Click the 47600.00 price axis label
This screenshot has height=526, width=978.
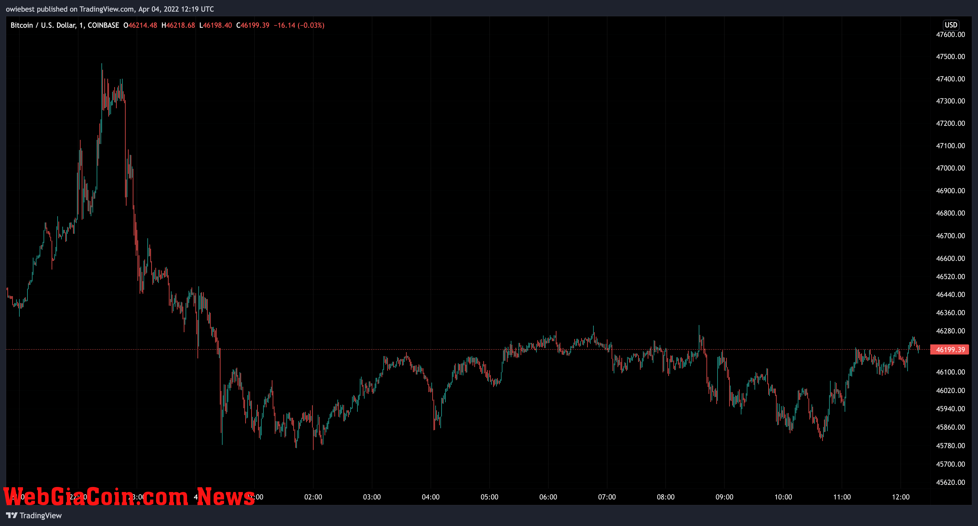950,35
